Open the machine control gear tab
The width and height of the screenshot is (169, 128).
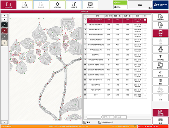click(x=57, y=5)
